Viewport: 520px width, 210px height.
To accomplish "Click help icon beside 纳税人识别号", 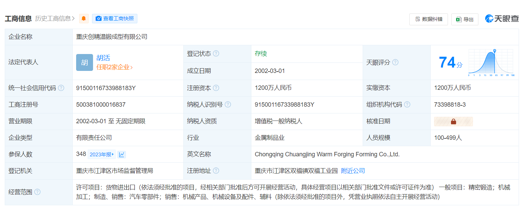I will click(x=228, y=105).
